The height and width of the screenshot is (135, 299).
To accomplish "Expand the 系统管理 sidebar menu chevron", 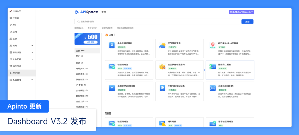I will [x=32, y=80].
